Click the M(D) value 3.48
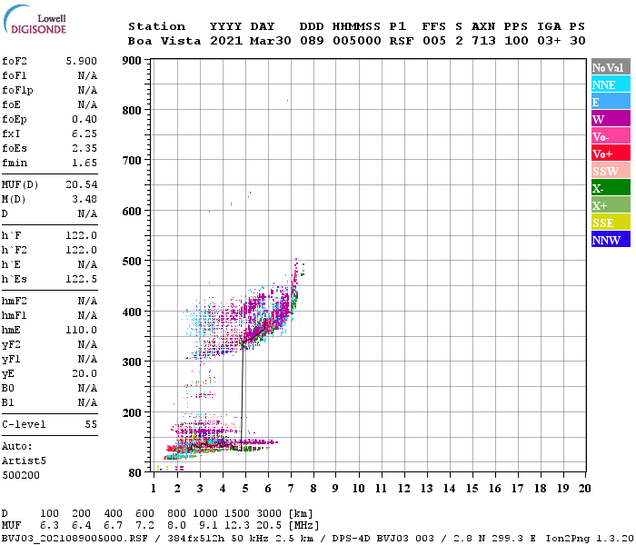 tap(84, 200)
